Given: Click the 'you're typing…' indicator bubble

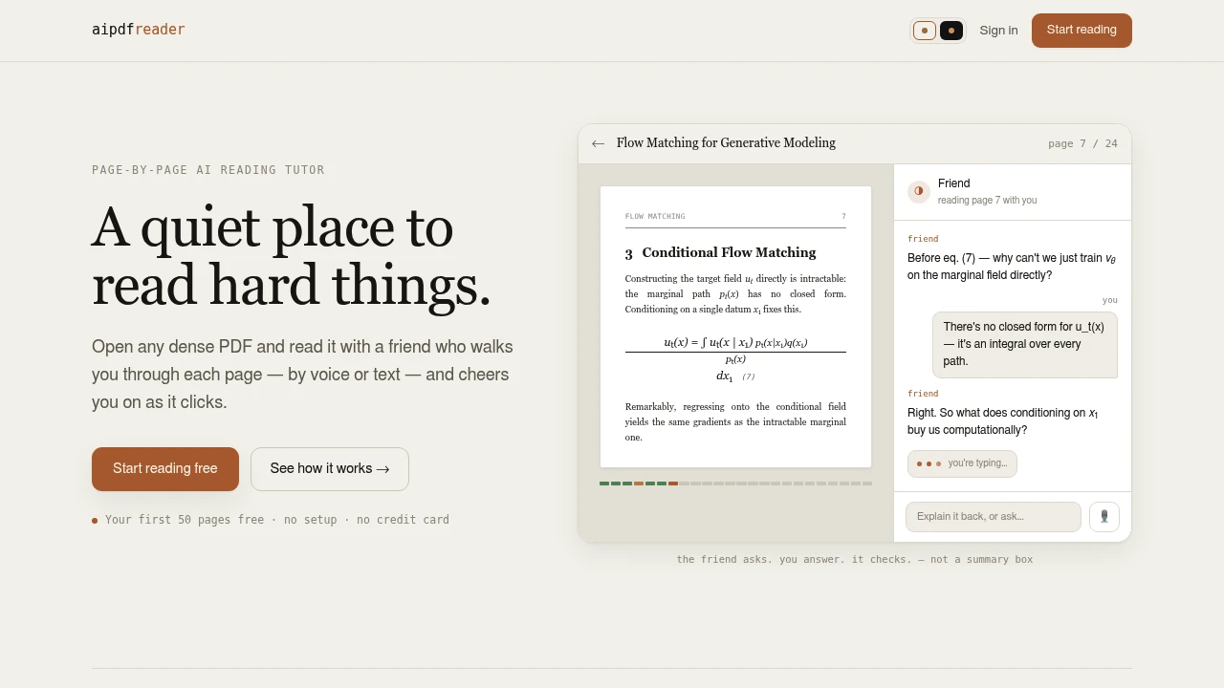Looking at the screenshot, I should (x=962, y=463).
